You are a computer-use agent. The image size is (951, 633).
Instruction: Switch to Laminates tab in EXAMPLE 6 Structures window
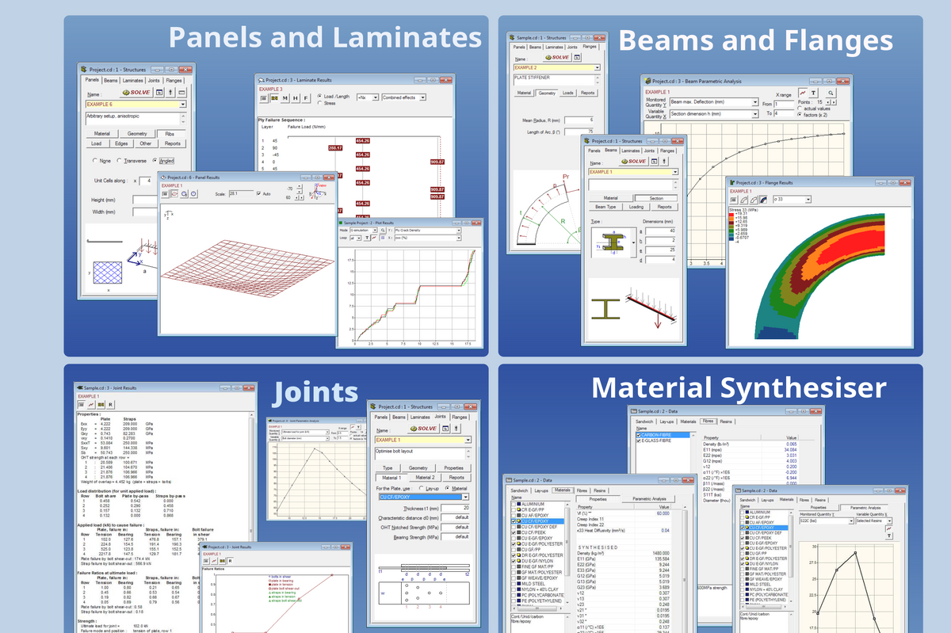pyautogui.click(x=132, y=81)
